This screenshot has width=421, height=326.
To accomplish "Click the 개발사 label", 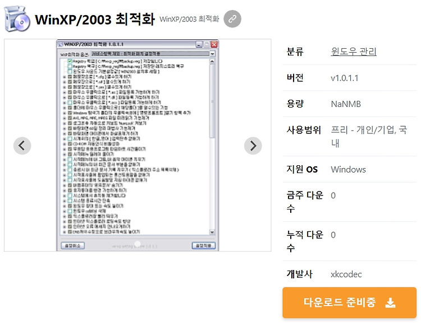I will [x=299, y=274].
